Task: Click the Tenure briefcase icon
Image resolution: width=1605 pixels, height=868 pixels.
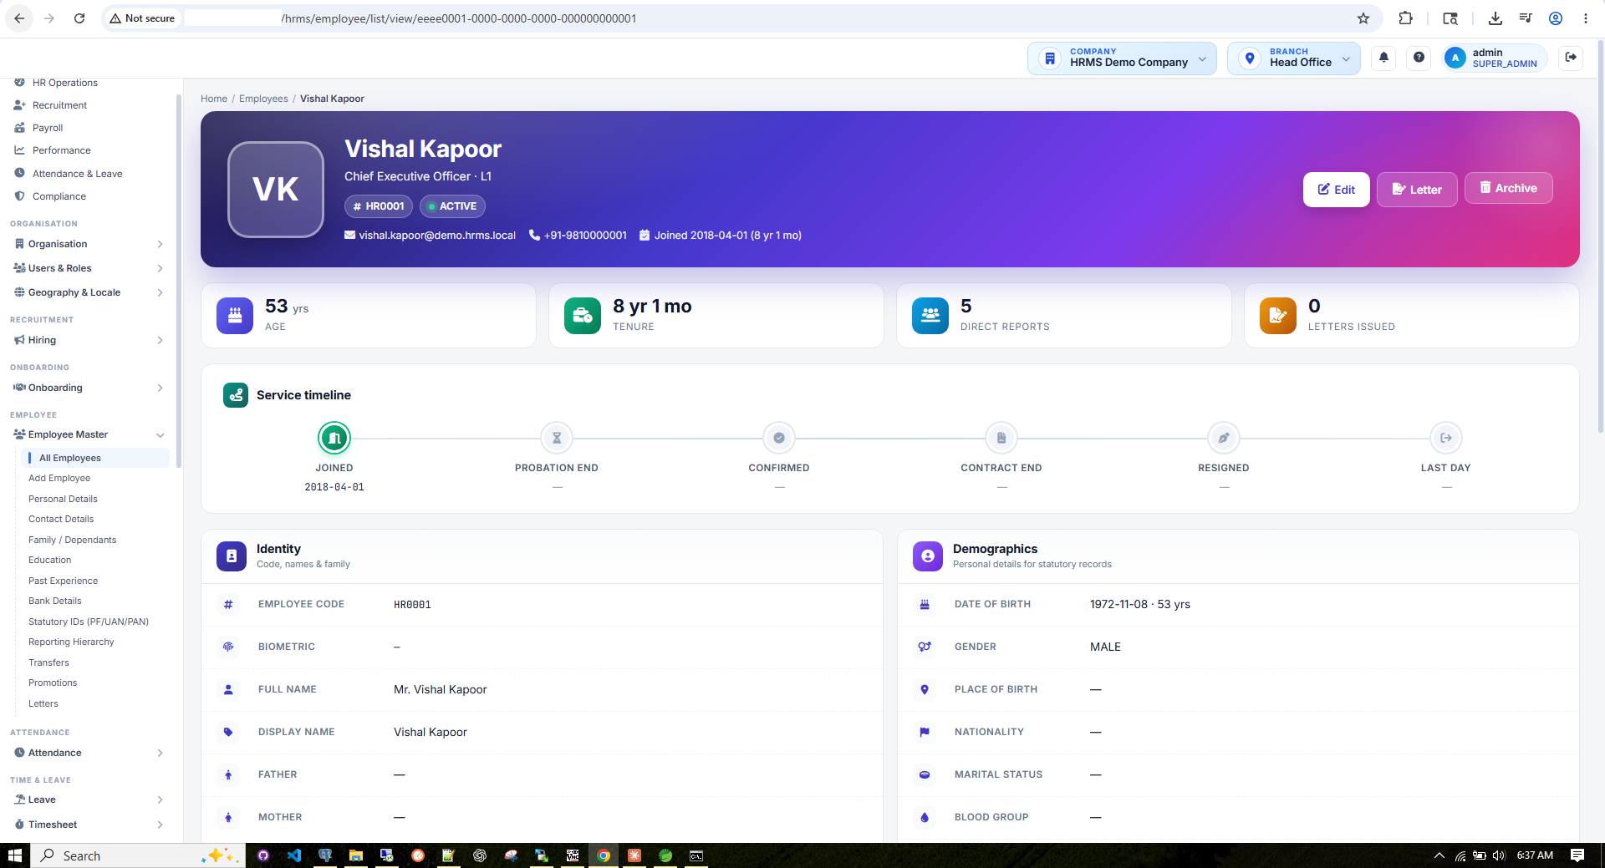Action: [583, 316]
